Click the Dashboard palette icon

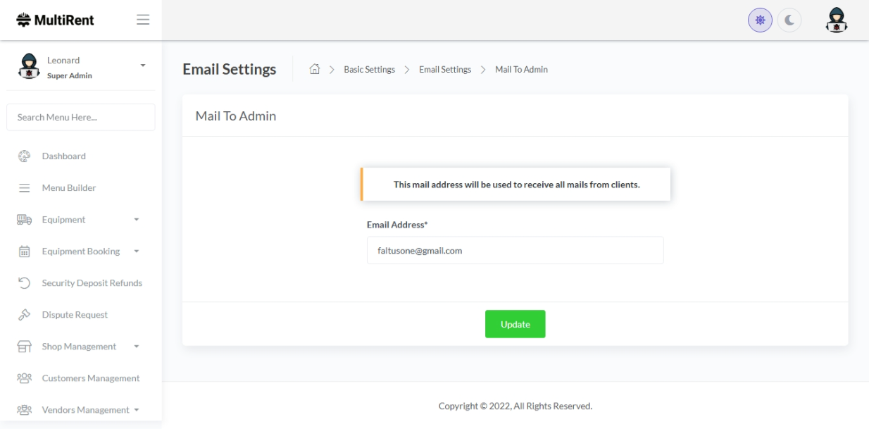pos(24,156)
